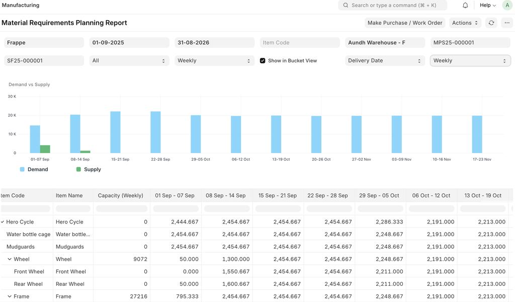This screenshot has width=515, height=302.
Task: Open the three-dot more options menu
Action: 507,23
